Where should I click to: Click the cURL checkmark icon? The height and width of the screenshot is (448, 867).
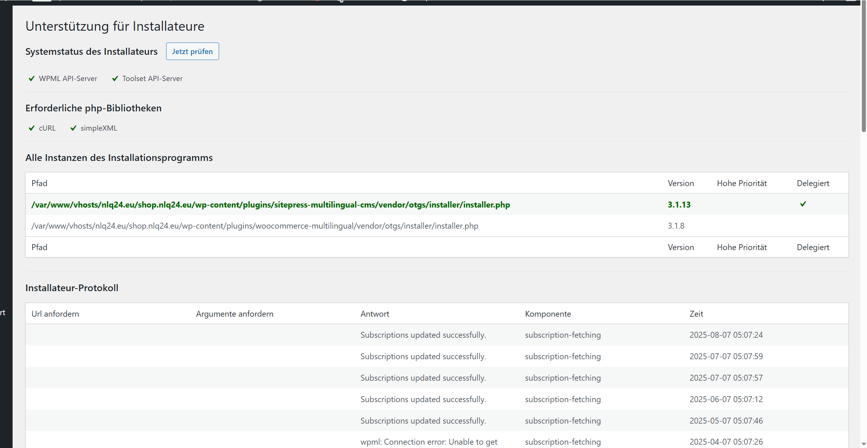32,128
